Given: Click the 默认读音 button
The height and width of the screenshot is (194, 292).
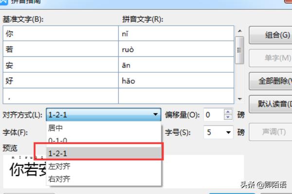Looking at the screenshot, I should click(271, 104).
